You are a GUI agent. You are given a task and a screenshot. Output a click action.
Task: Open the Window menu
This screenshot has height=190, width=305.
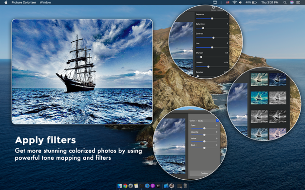(45, 2)
